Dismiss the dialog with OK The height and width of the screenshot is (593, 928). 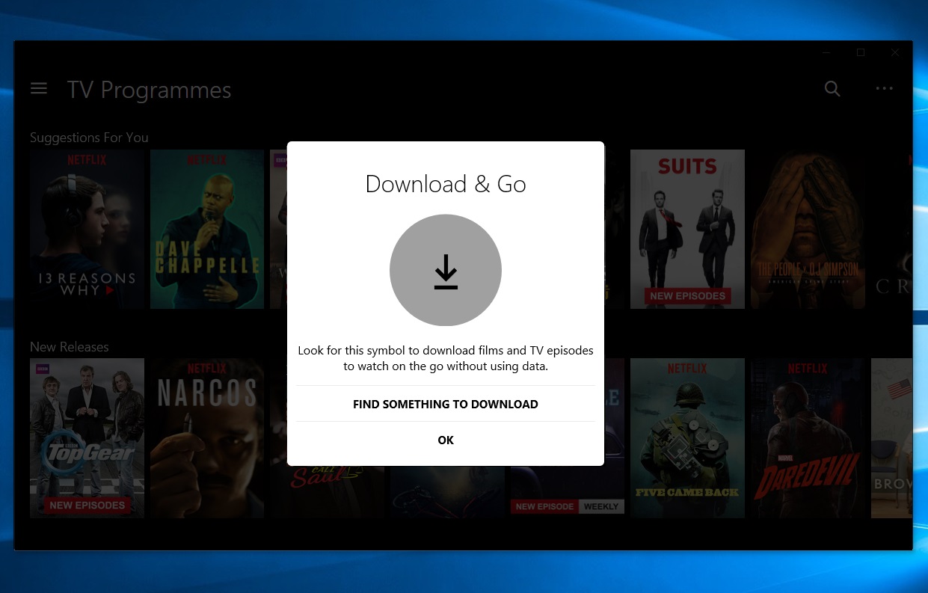(x=446, y=440)
